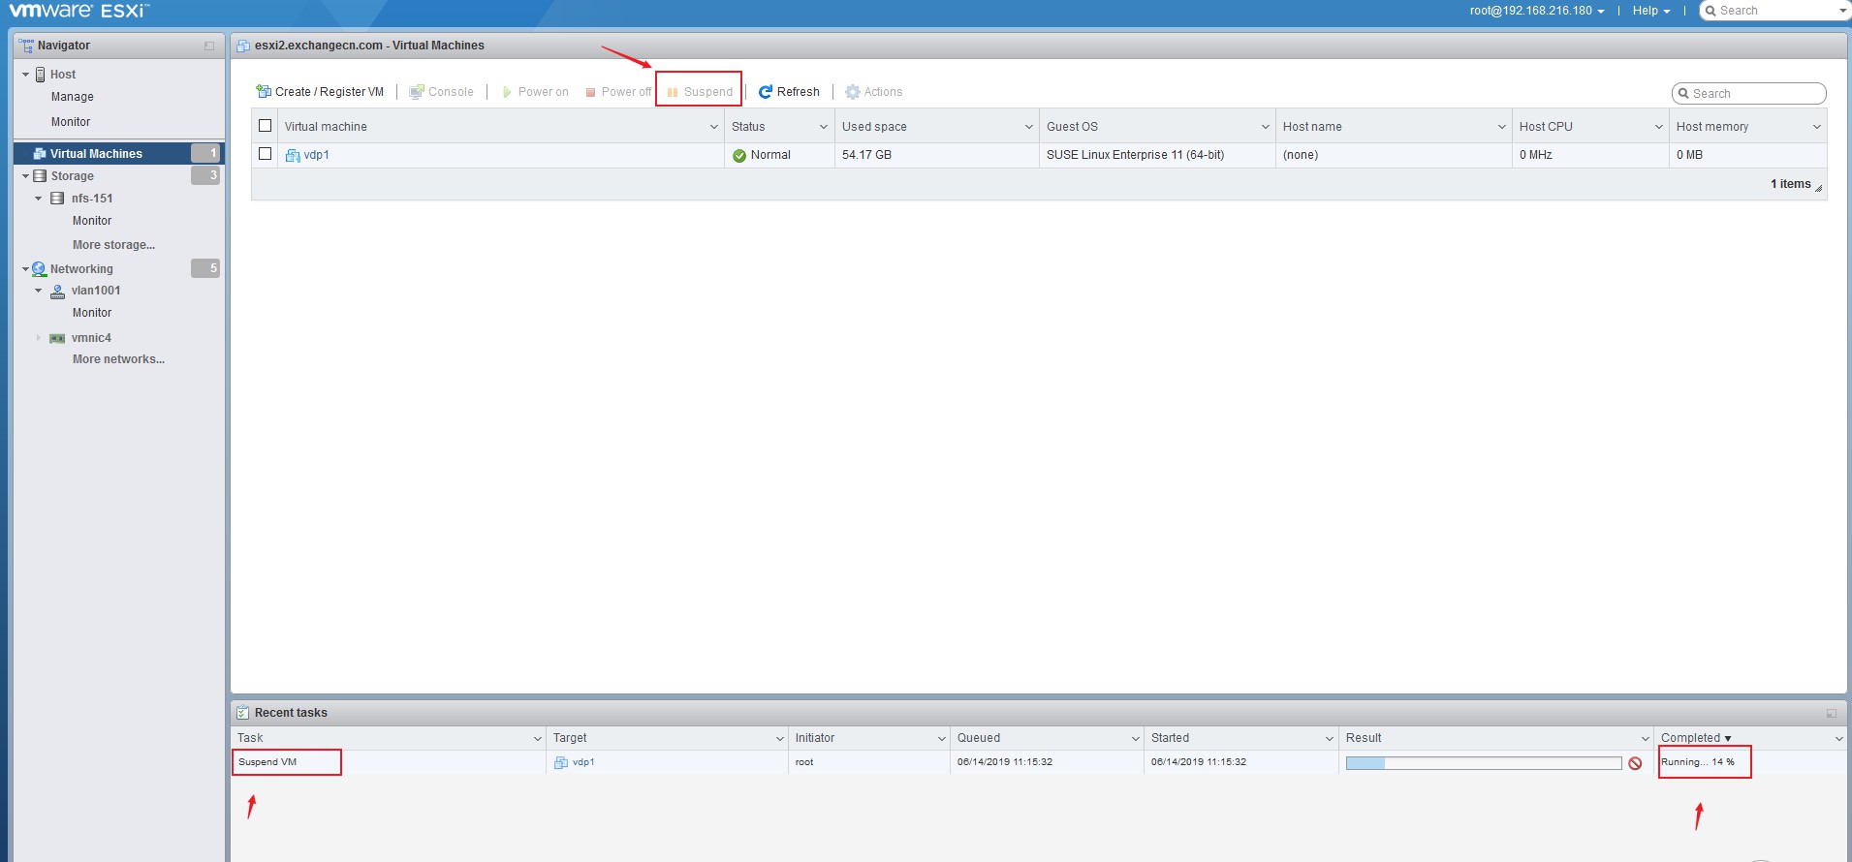Select Monitor under Host
The image size is (1852, 862).
click(71, 122)
